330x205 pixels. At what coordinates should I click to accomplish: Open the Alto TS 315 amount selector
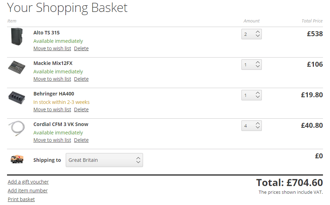pyautogui.click(x=252, y=34)
